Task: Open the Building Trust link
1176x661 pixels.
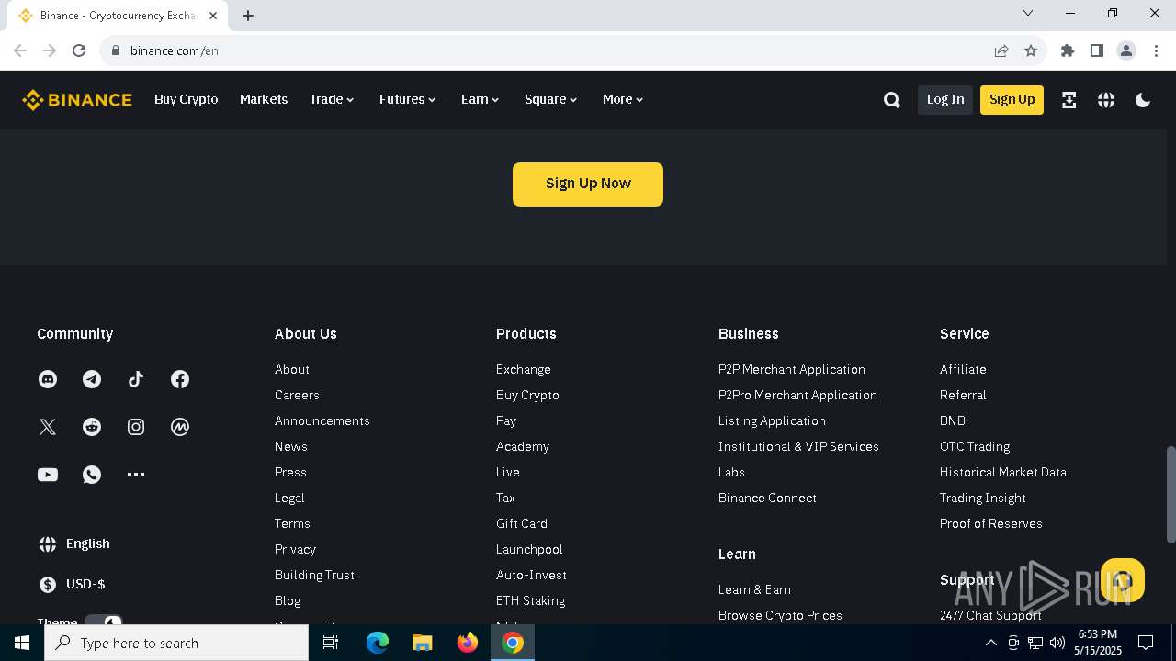Action: (314, 575)
